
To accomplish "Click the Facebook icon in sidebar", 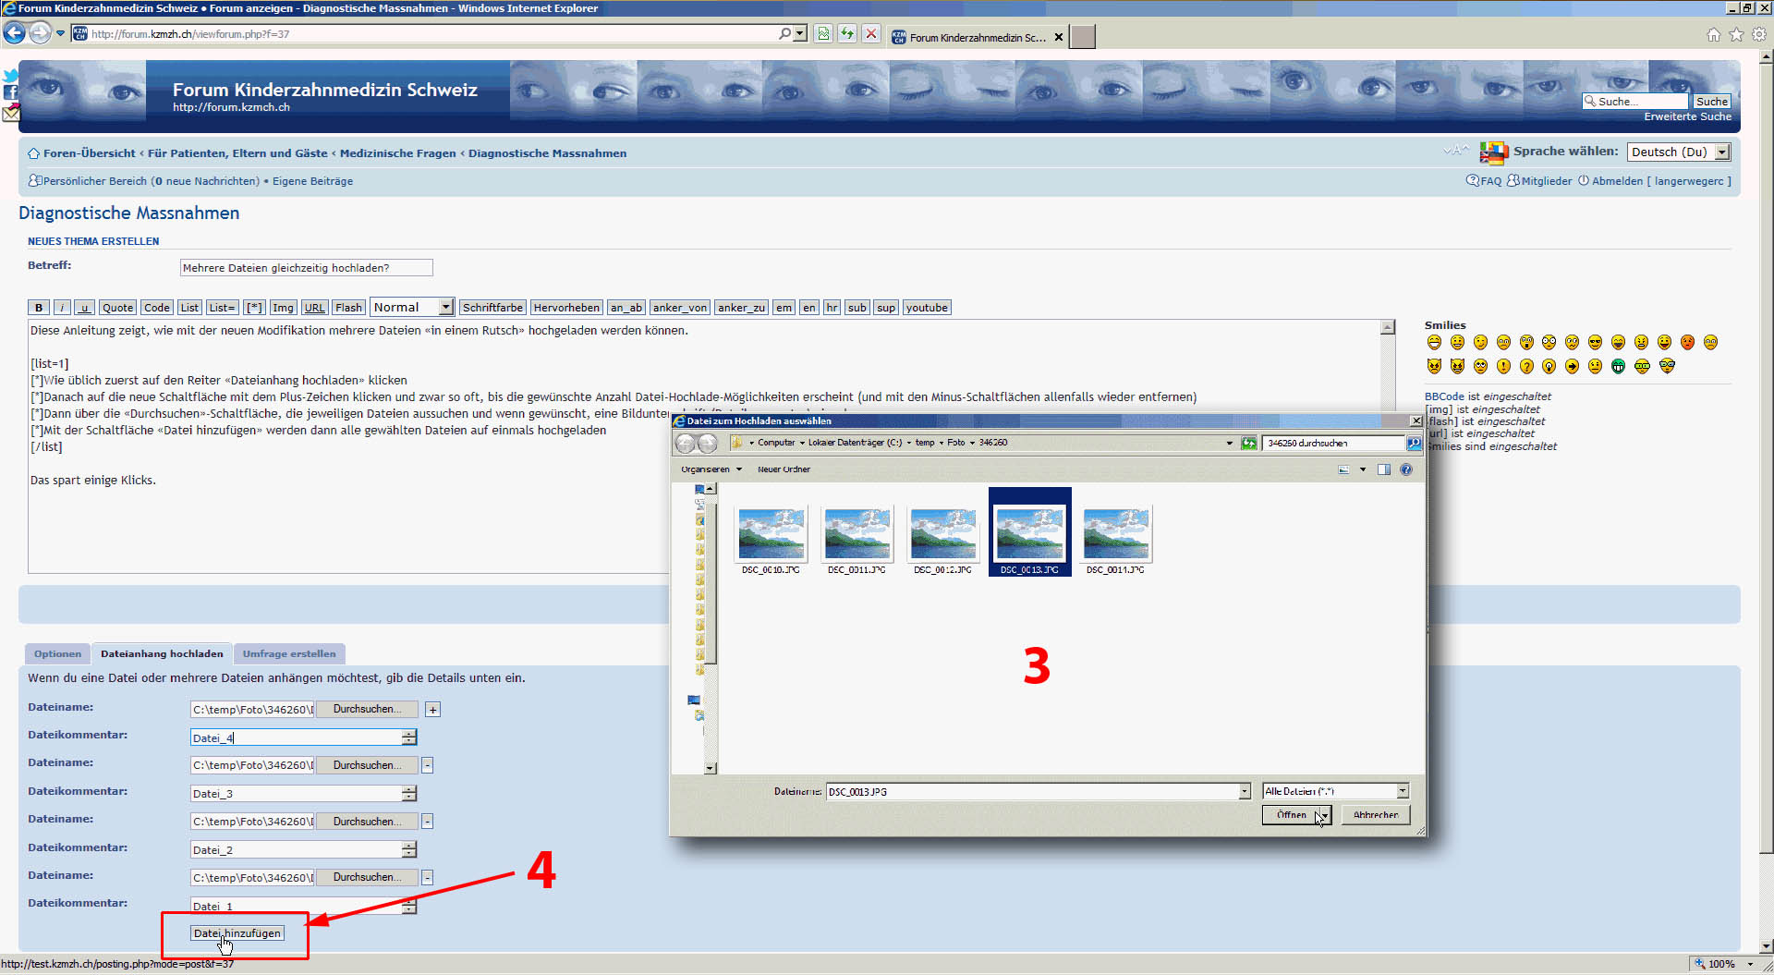I will 10,93.
